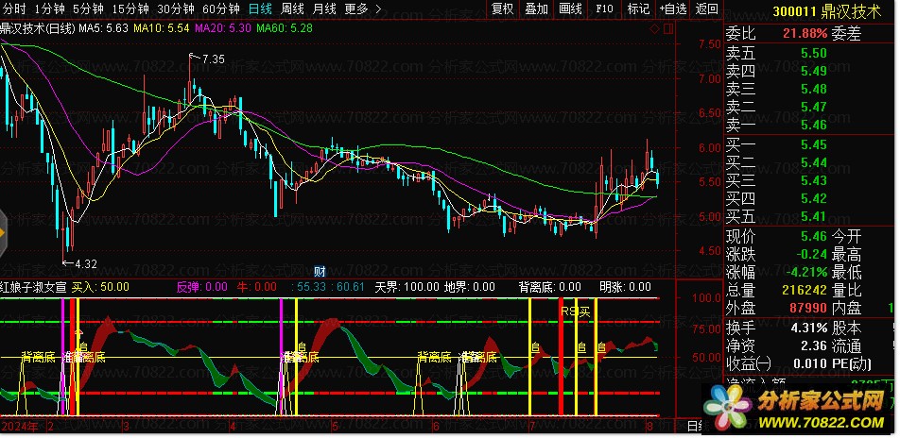900x438 pixels.
Task: Click the MA20: 5.30 indicator label
Action: point(223,28)
